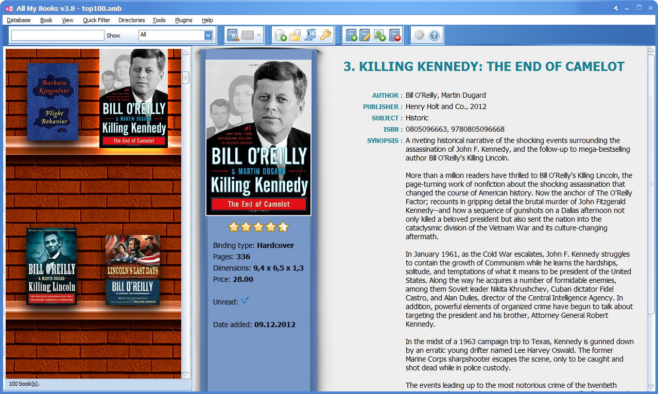Click publisher 'Henry Holt and Co., 2012'
Image resolution: width=658 pixels, height=394 pixels.
[x=446, y=106]
